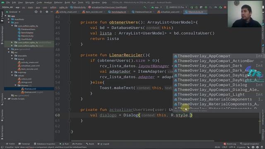The height and width of the screenshot is (149, 265).
Task: Click the Run app icon in toolbar
Action: (191, 7)
